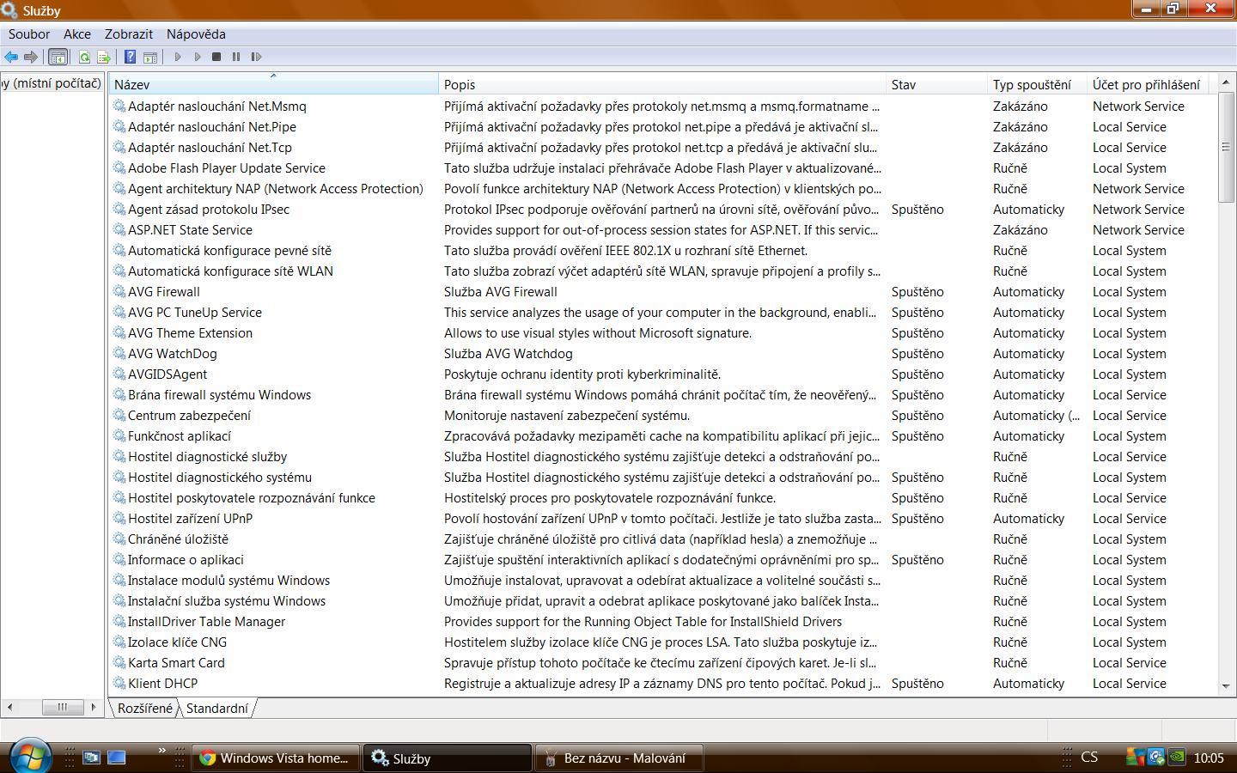Open the Nápověda menu
1237x773 pixels.
(x=196, y=34)
